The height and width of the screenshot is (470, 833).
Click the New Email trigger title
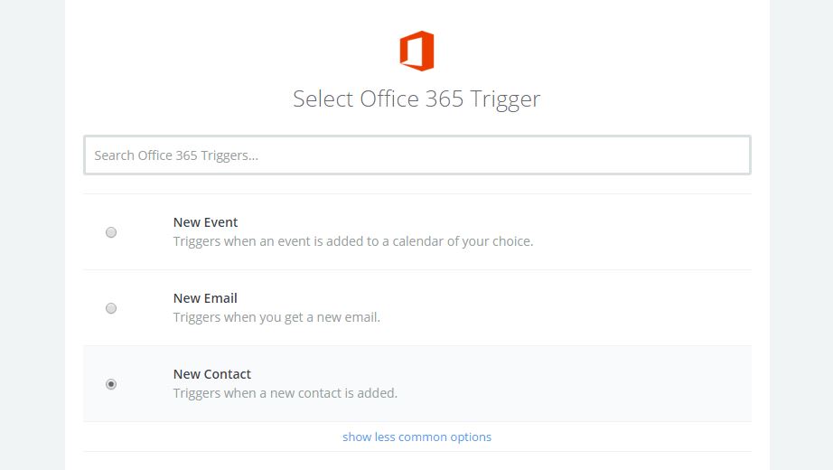tap(205, 298)
